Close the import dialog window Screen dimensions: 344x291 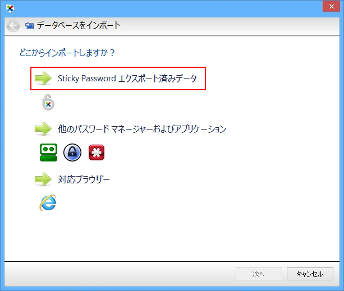331,7
